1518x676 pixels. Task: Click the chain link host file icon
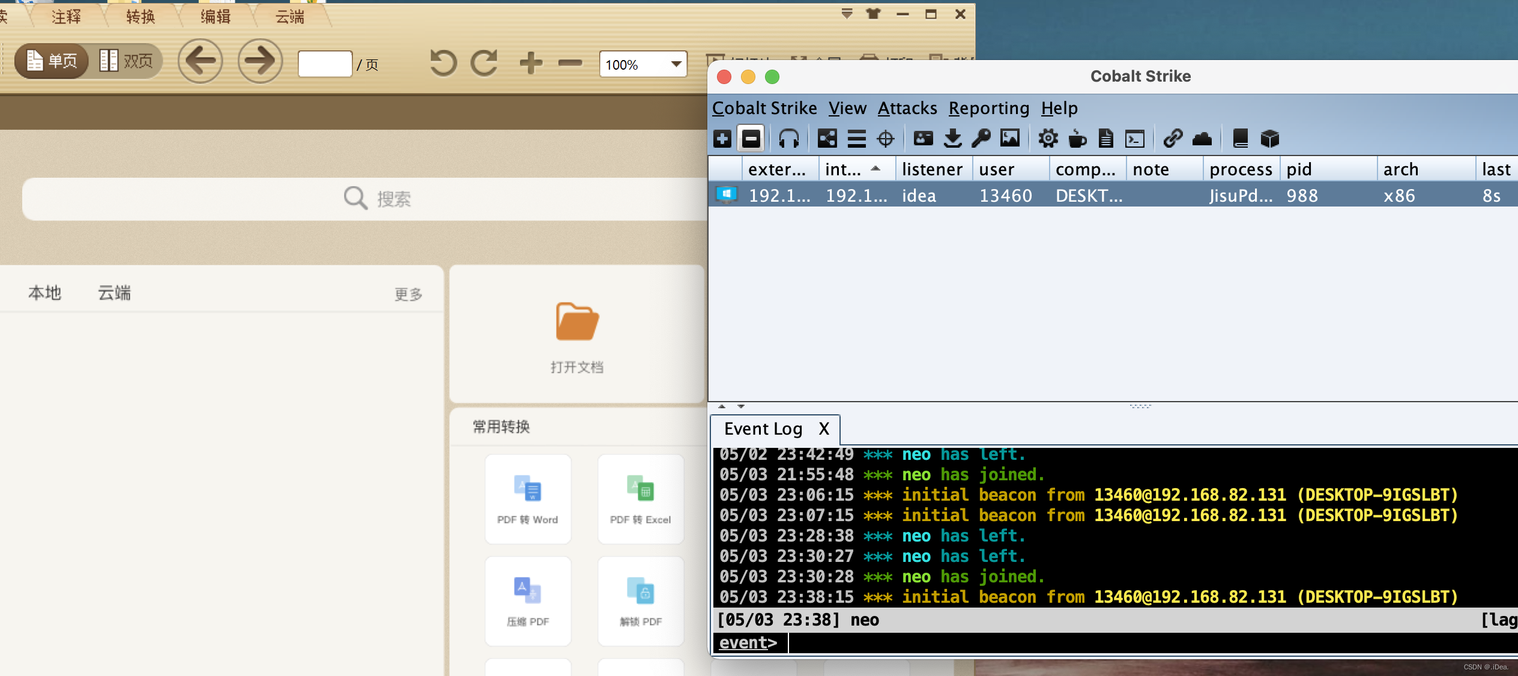(x=1172, y=139)
